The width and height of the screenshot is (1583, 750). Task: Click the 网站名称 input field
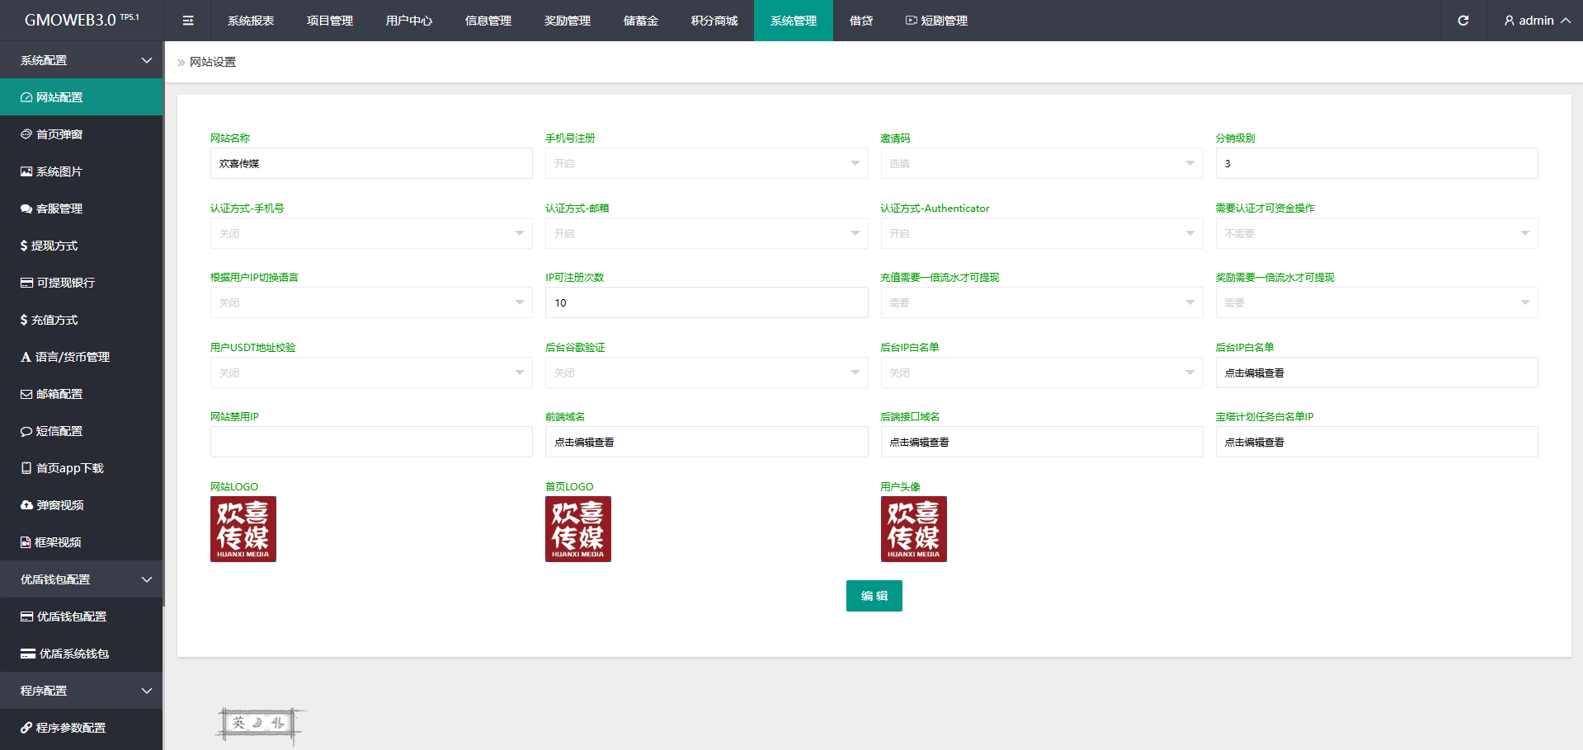371,163
